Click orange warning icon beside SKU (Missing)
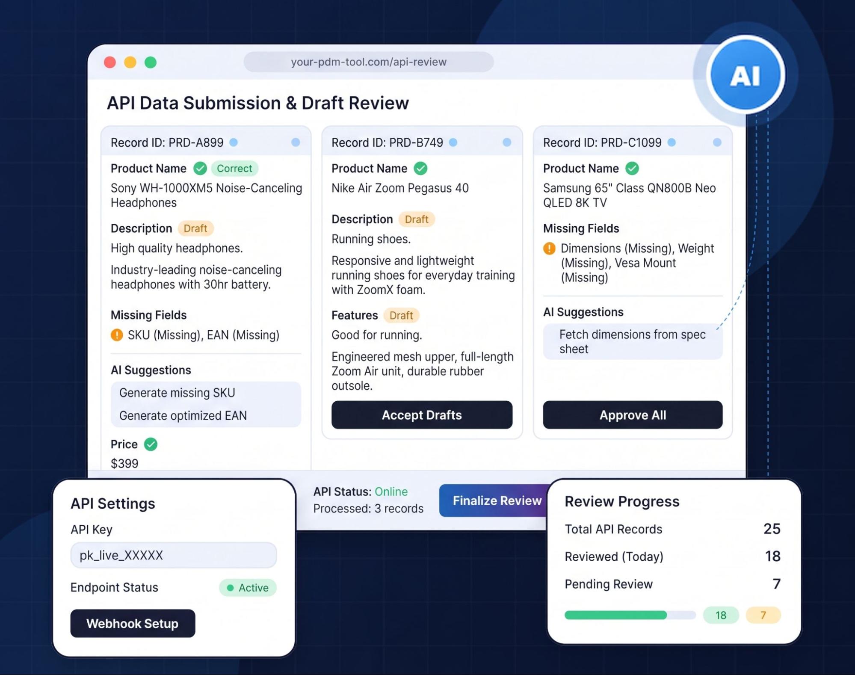Viewport: 855px width, 675px height. tap(117, 335)
